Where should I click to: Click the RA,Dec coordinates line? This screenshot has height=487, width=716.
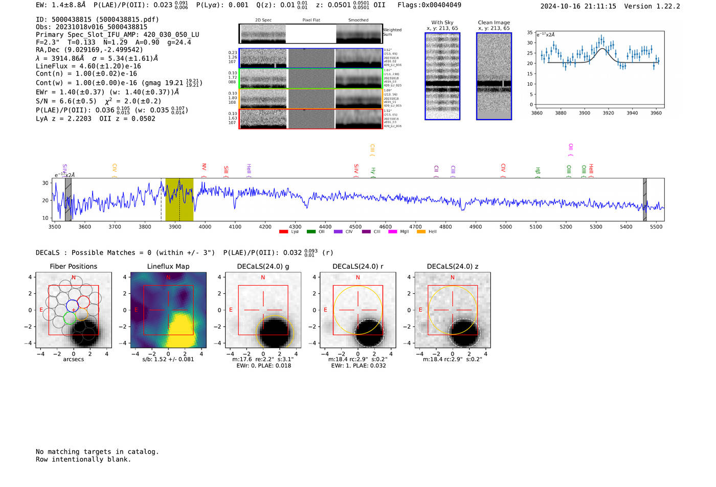click(x=89, y=50)
